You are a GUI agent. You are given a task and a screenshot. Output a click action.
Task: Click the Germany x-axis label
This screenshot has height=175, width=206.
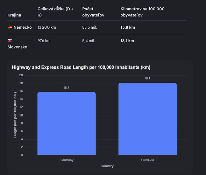(x=66, y=160)
